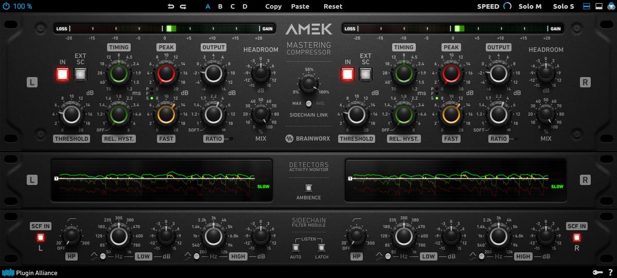This screenshot has height=278, width=617.
Task: Select preset slot D
Action: pos(245,6)
